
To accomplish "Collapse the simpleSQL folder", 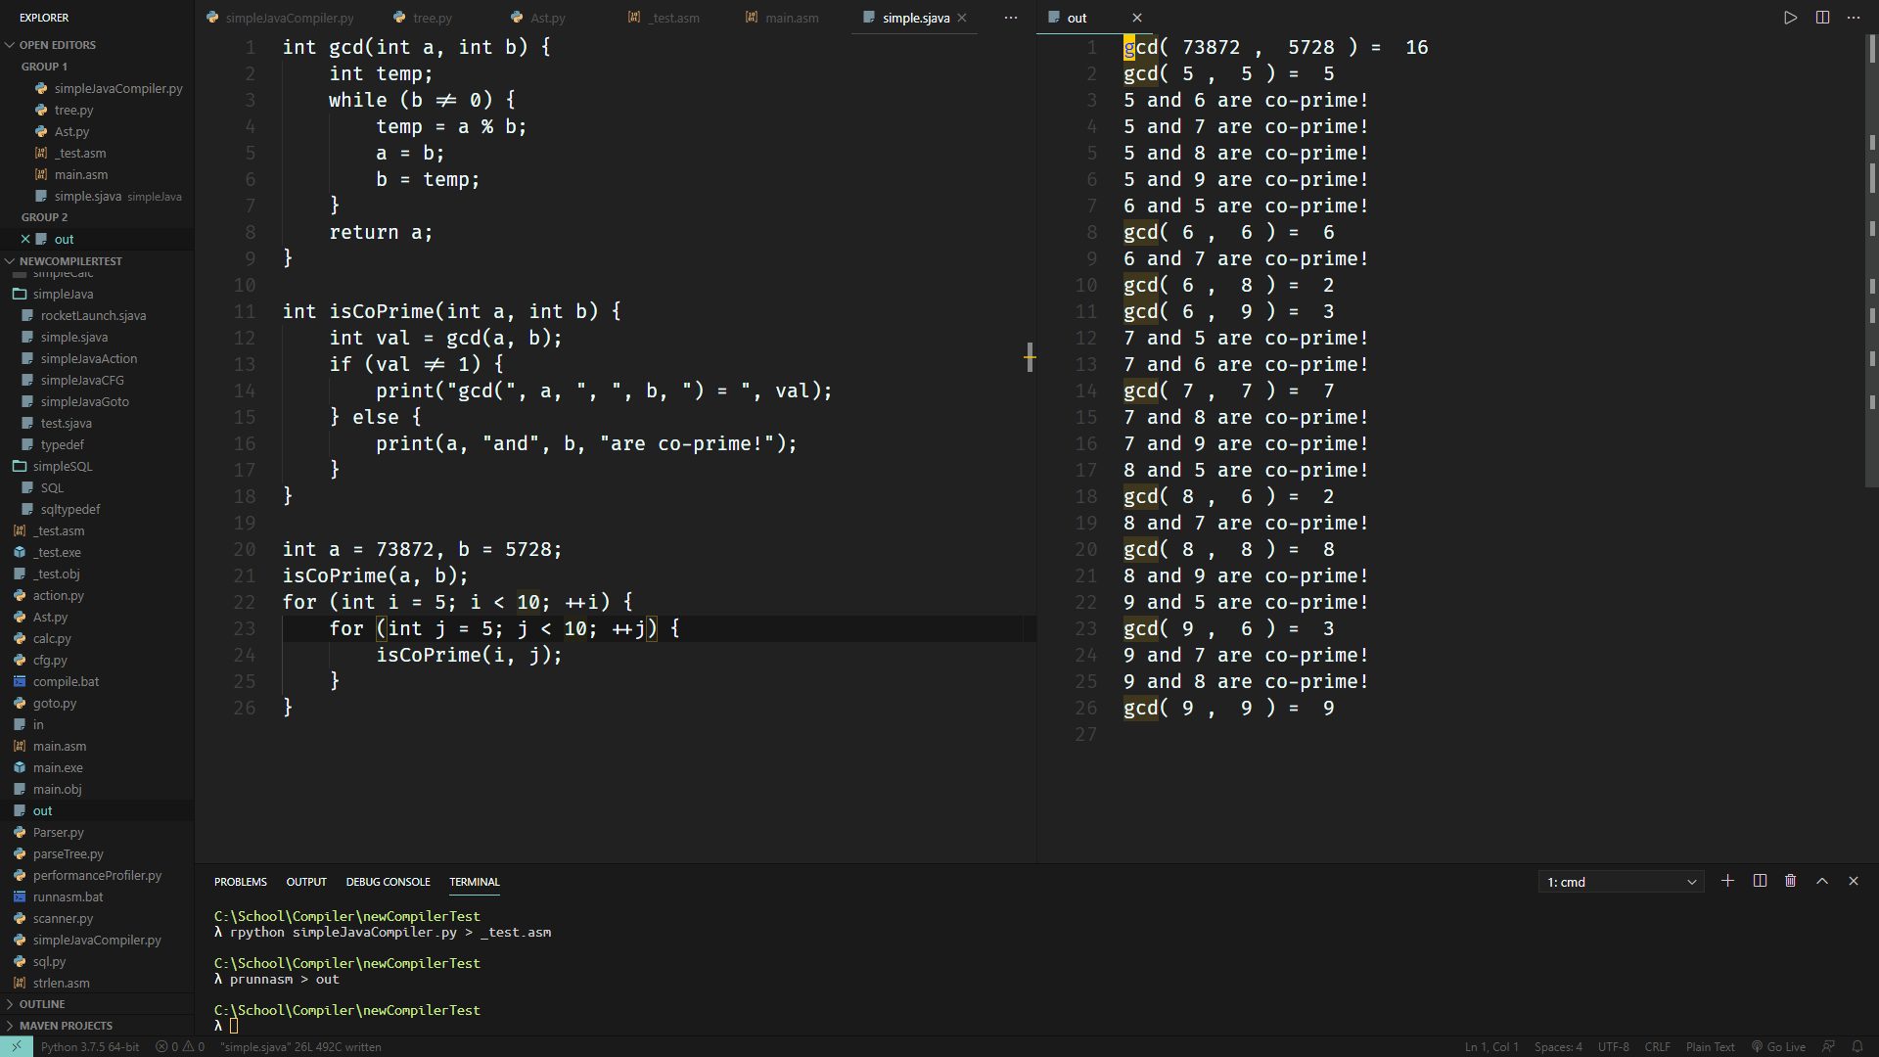I will [97, 466].
